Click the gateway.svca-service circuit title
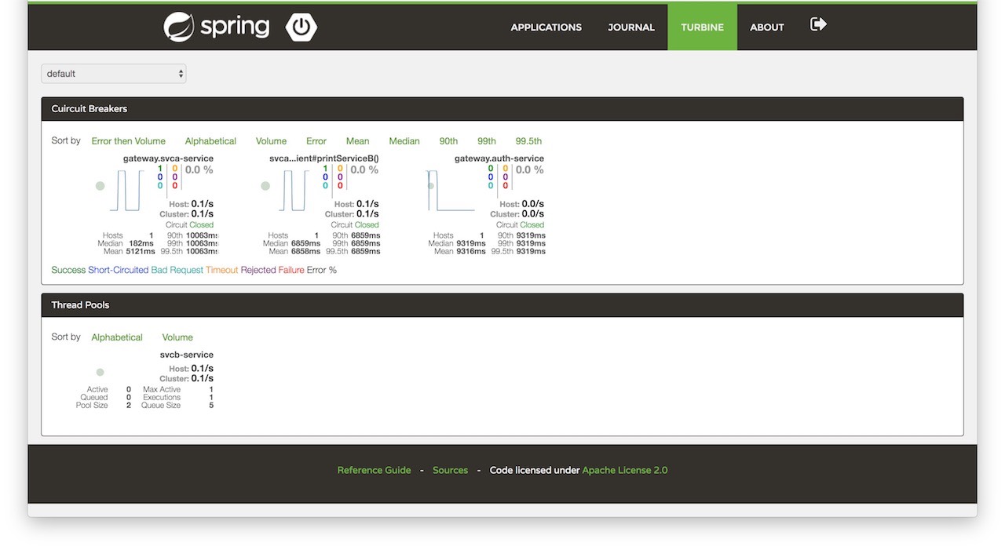Screen dimensions: 1005x550 pos(168,158)
